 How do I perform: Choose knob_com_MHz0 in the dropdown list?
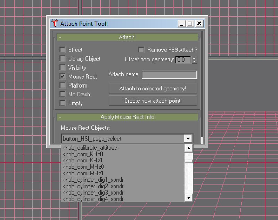coord(83,167)
